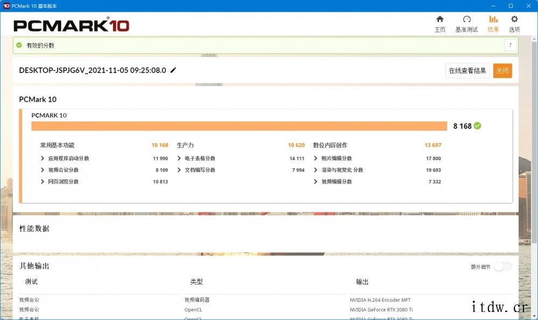The width and height of the screenshot is (538, 320).
Task: Expand 网页浏览分数 row
Action: point(43,181)
